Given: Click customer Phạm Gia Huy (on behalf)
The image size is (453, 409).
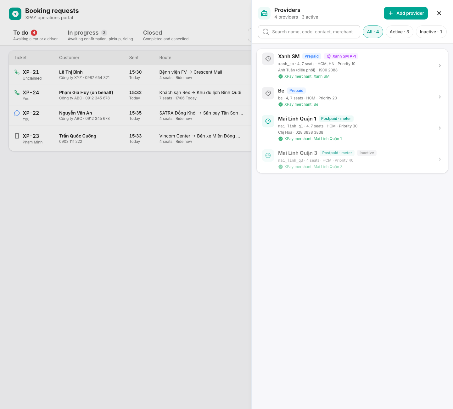Looking at the screenshot, I should (x=86, y=92).
